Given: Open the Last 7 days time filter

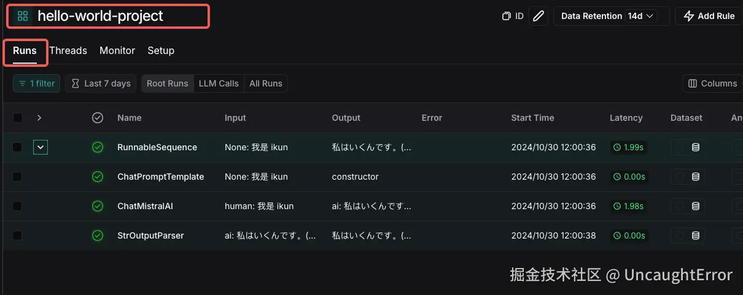Looking at the screenshot, I should 101,83.
